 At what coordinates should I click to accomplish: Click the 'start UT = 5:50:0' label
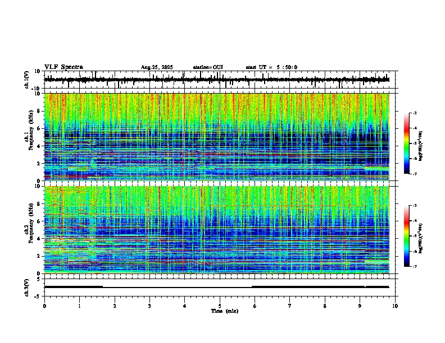click(271, 67)
